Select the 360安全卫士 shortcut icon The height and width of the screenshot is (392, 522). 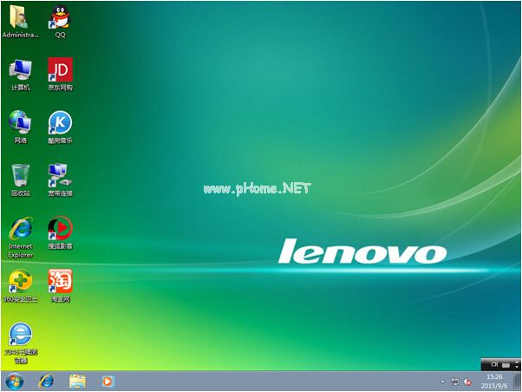tap(20, 286)
